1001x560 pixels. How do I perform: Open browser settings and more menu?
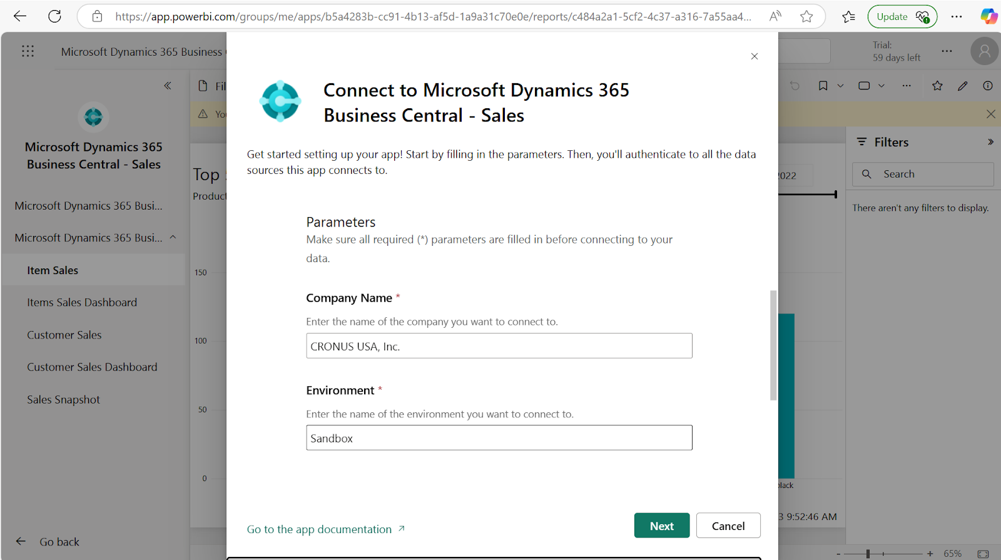(x=957, y=17)
